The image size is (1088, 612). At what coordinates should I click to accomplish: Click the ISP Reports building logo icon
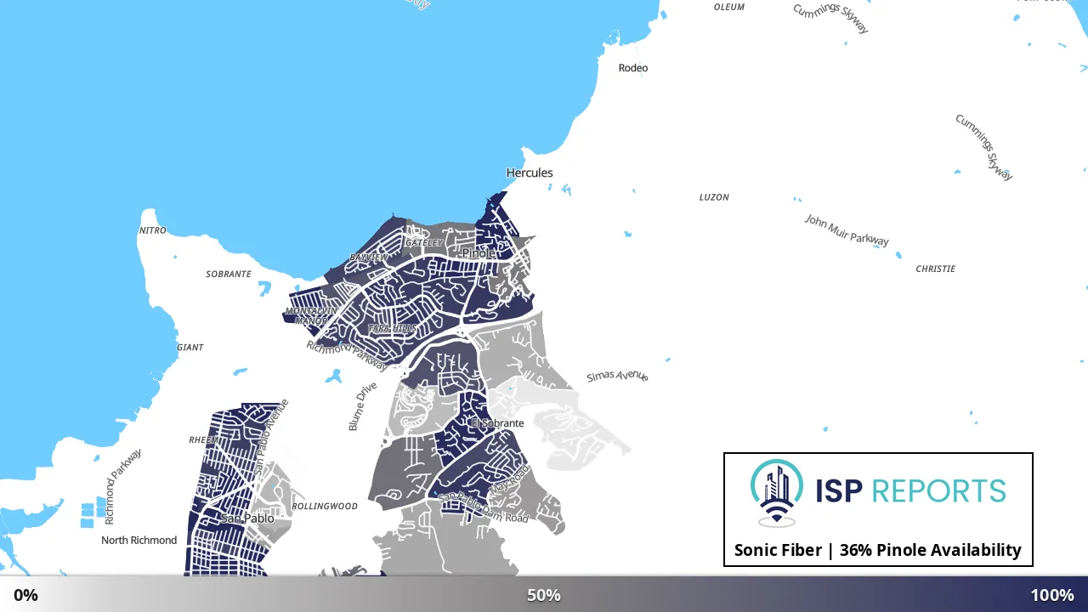pos(777,493)
